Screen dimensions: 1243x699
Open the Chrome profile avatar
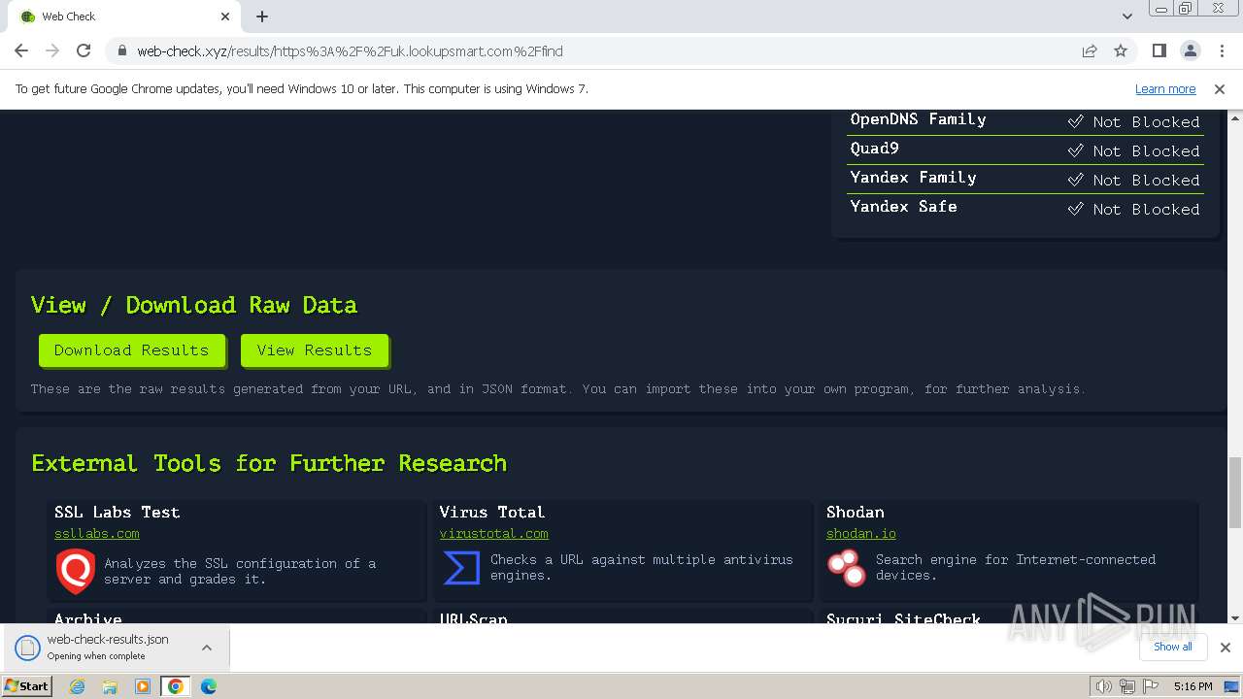coord(1190,50)
